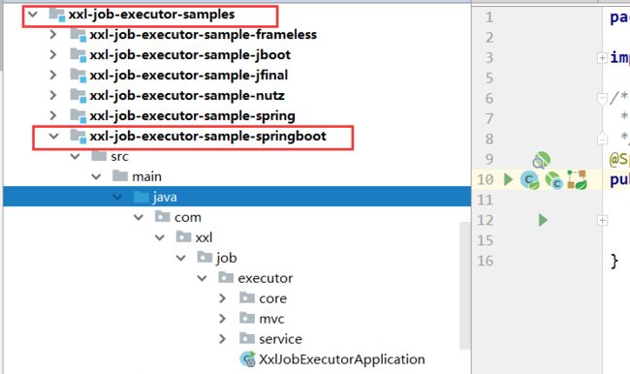This screenshot has height=374, width=630.
Task: Select the xxl-job-executor-sample-nutz module
Action: (x=177, y=96)
